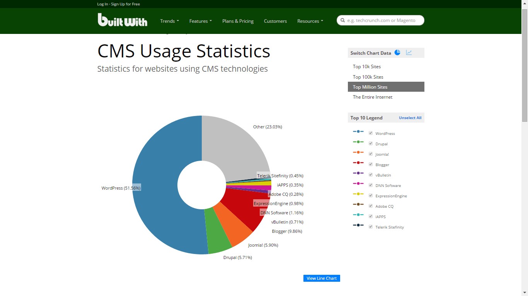Open Plans & Pricing page
This screenshot has width=528, height=296.
coord(238,21)
